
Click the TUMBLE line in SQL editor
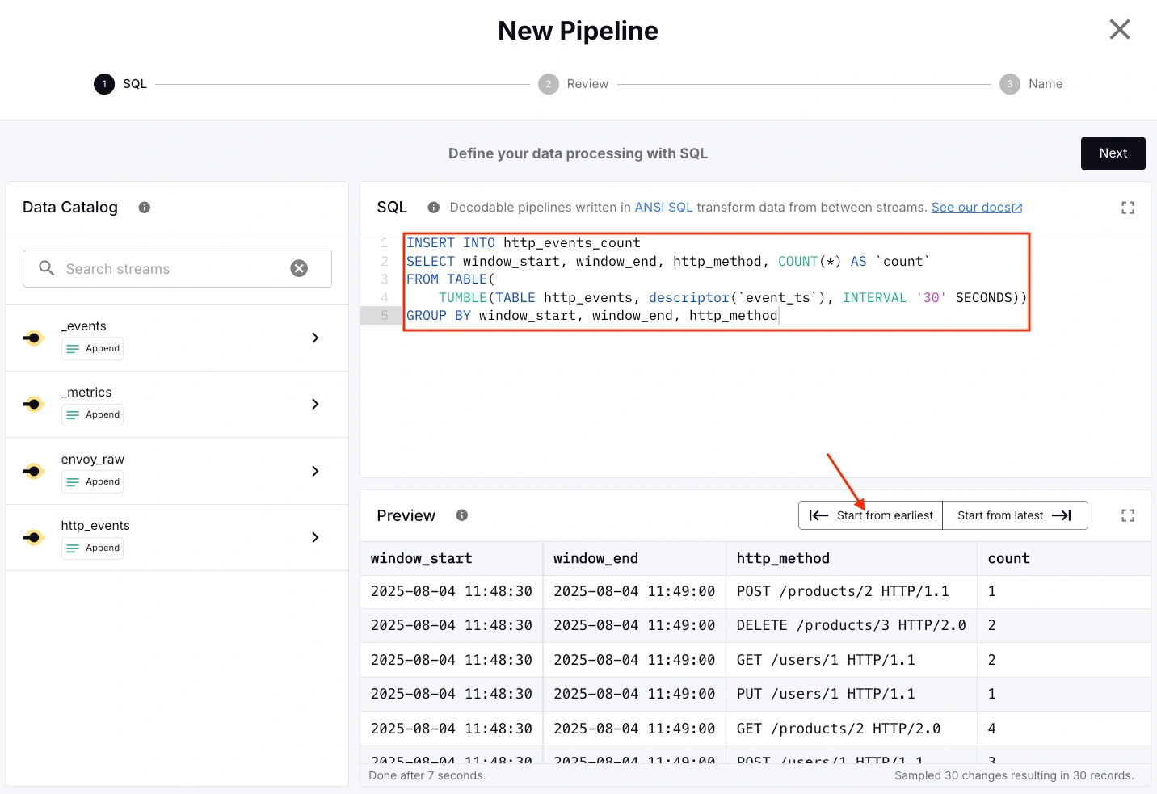click(733, 298)
